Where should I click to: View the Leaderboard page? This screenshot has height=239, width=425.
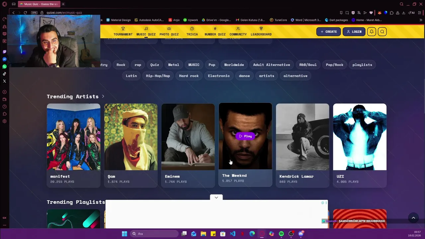point(261,32)
